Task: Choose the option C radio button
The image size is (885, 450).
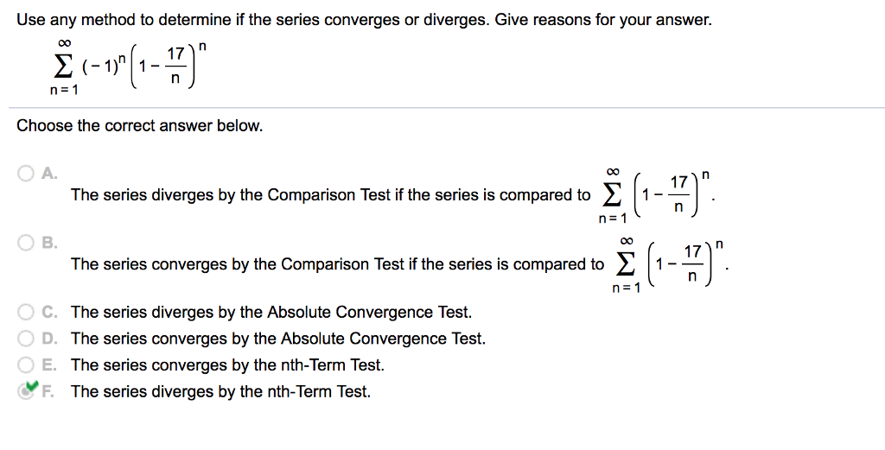Action: [x=25, y=312]
